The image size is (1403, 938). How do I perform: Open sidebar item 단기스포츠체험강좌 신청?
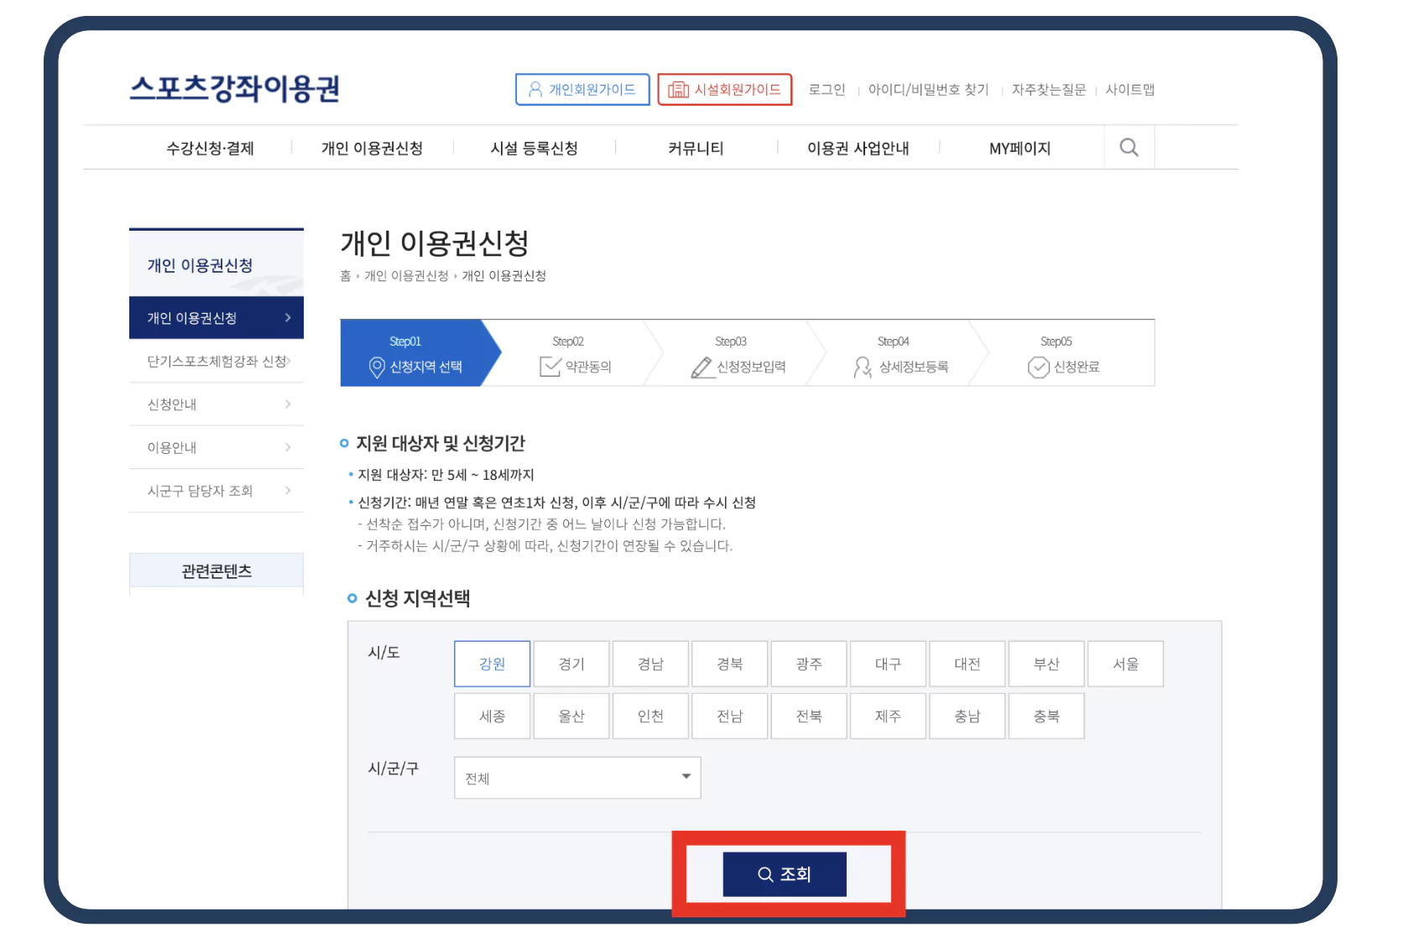(216, 361)
